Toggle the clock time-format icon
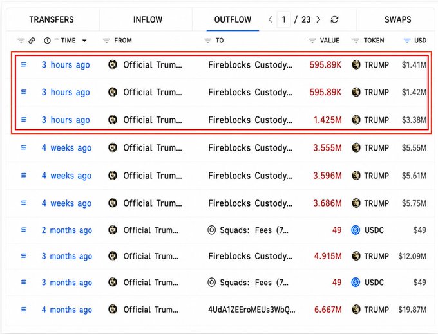 coord(47,41)
